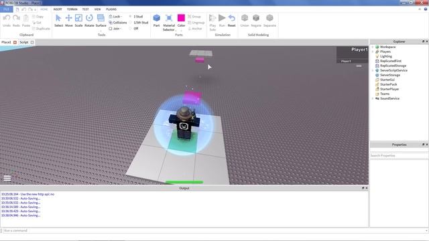Switch to the PLUGINS ribbon tab

tap(111, 9)
